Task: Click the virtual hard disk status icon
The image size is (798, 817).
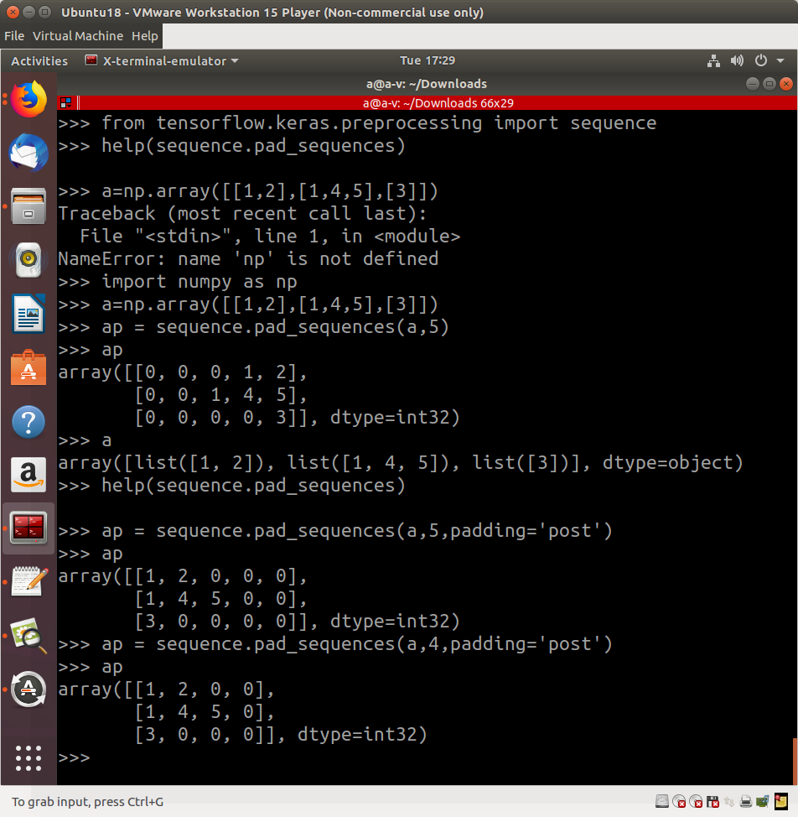Action: (662, 801)
